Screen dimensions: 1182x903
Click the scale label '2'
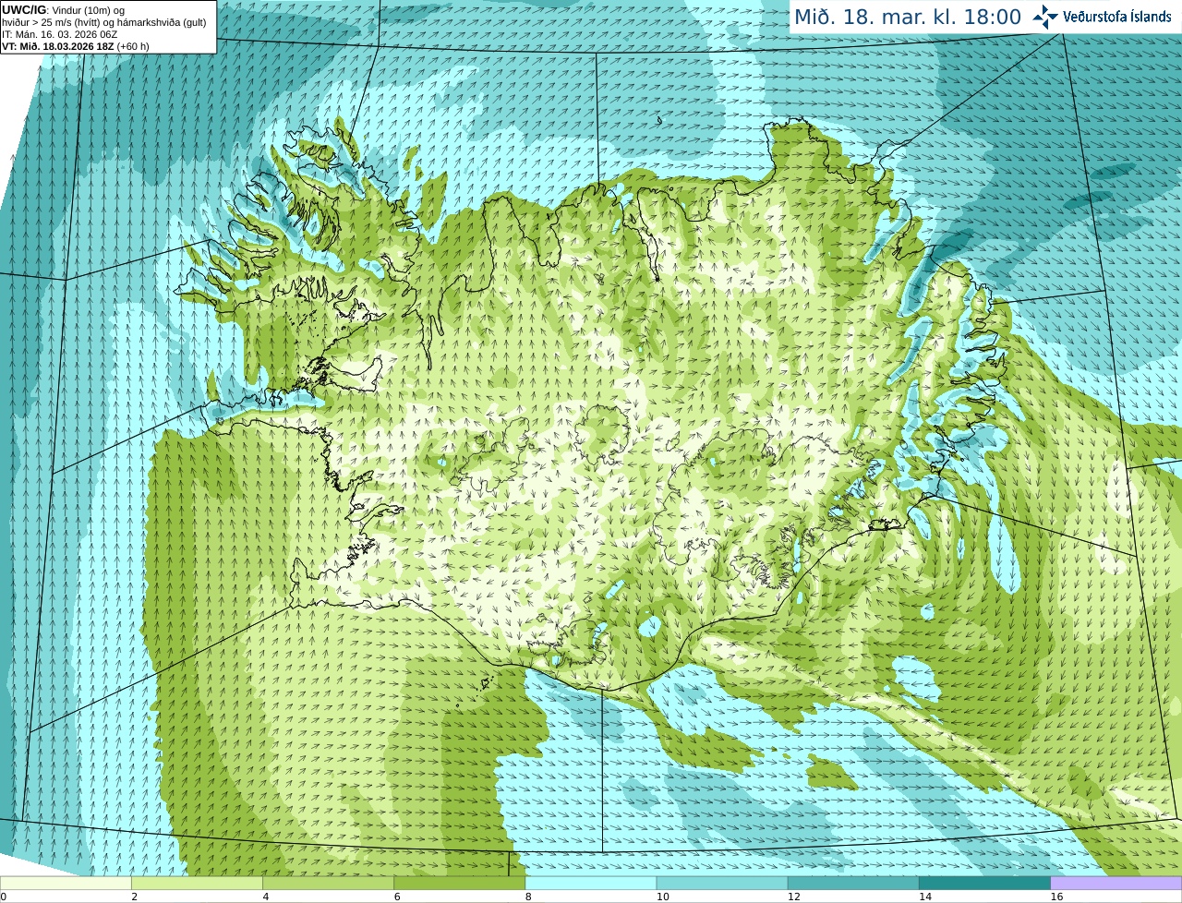click(135, 897)
